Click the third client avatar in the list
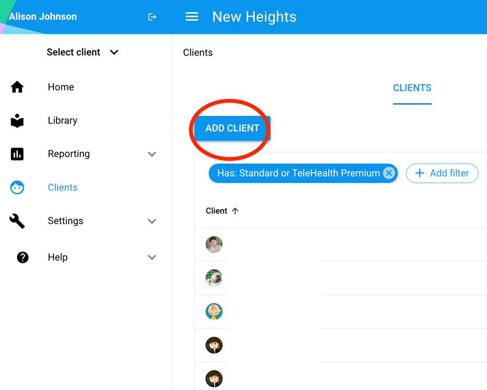 212,311
